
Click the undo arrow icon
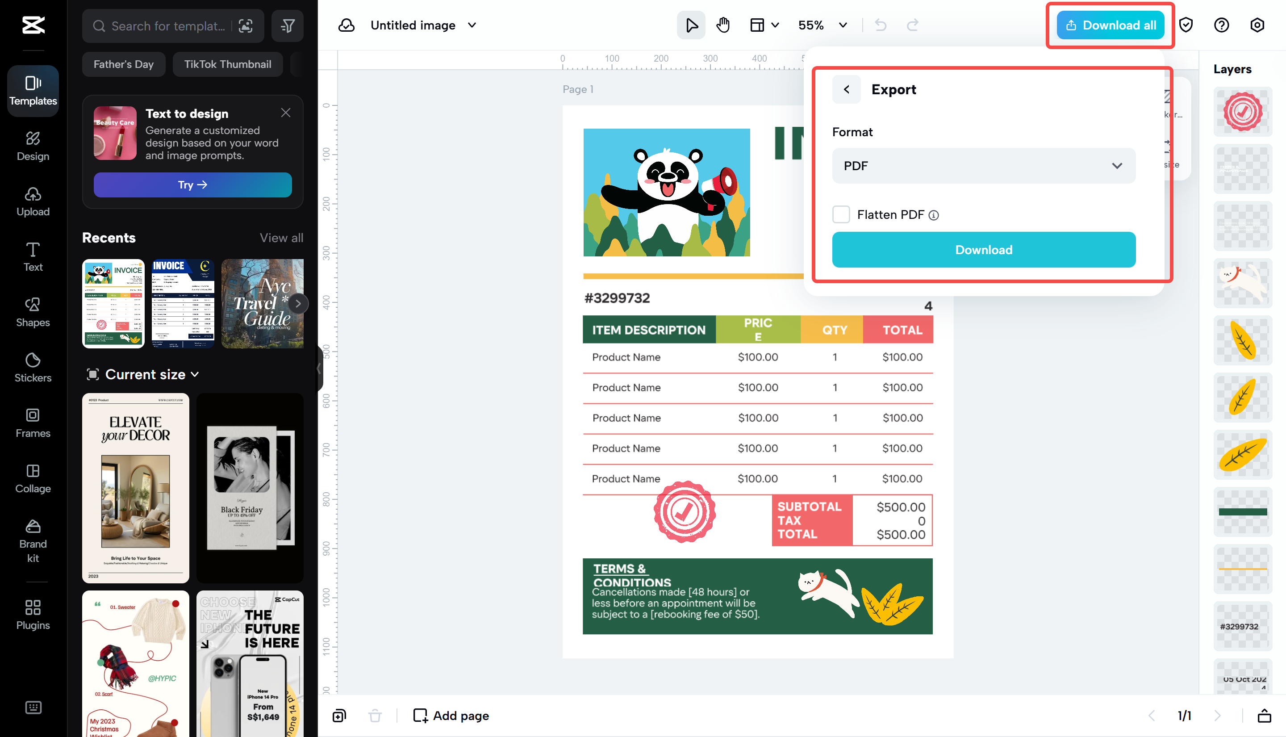(x=881, y=25)
